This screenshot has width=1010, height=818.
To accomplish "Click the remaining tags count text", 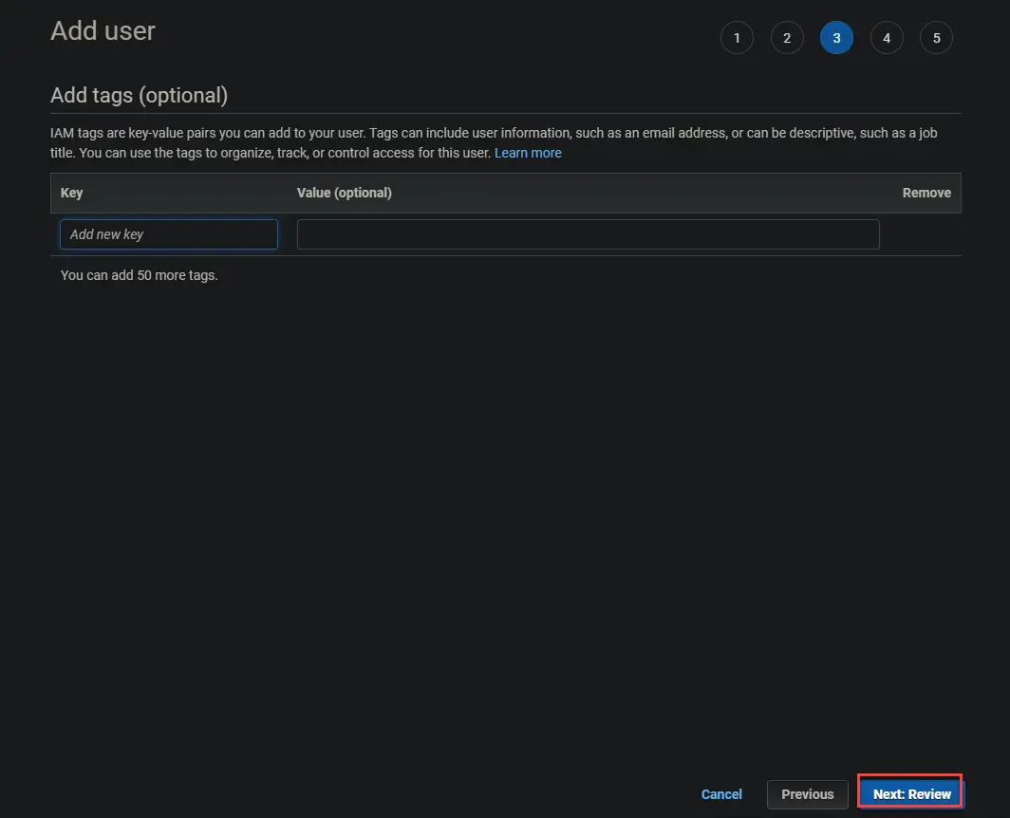I will point(139,274).
